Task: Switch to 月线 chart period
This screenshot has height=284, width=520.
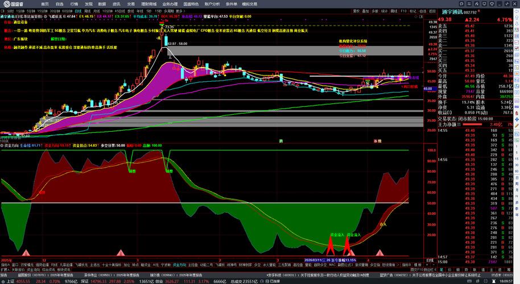Action: tap(96, 11)
